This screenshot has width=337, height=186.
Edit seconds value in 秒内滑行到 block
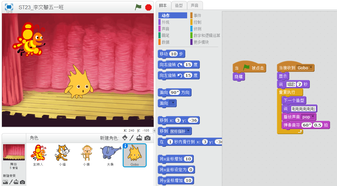pyautogui.click(x=170, y=142)
